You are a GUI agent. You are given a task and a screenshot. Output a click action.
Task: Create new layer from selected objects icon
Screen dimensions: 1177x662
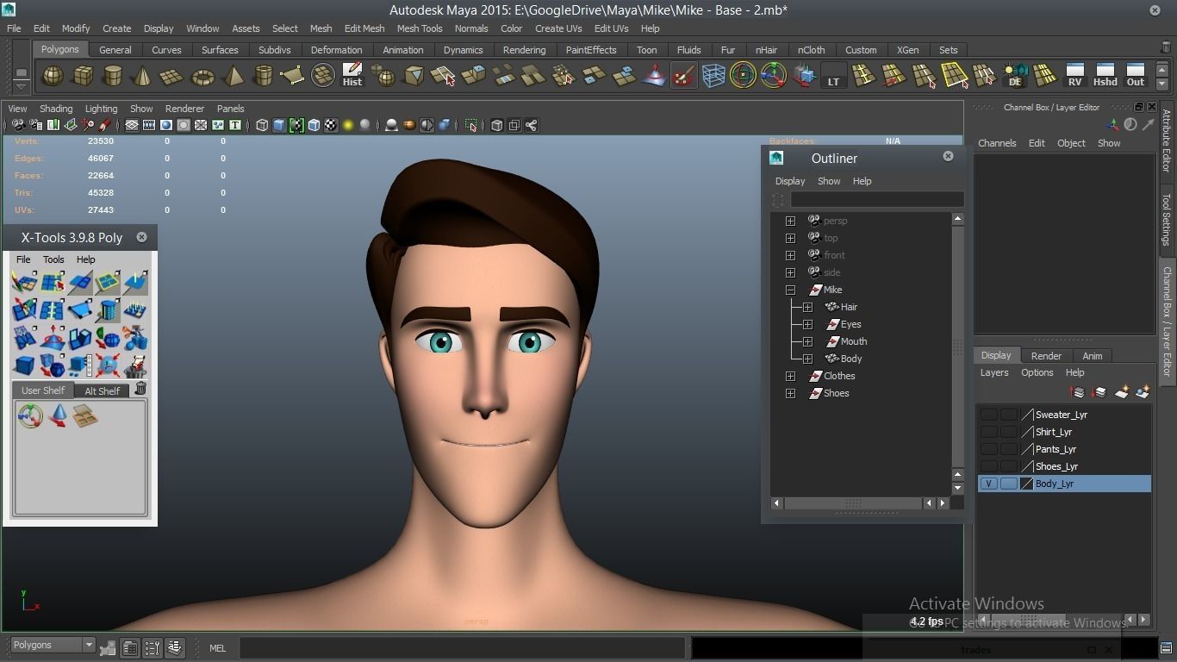1143,392
